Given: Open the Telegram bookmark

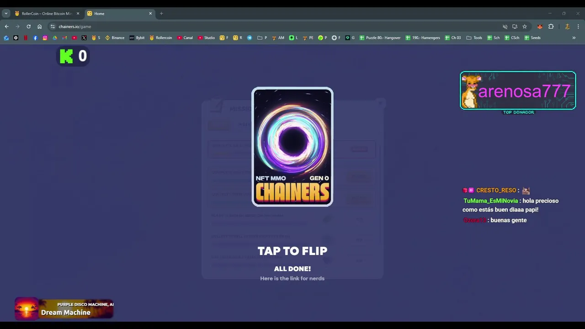Looking at the screenshot, I should pyautogui.click(x=250, y=38).
